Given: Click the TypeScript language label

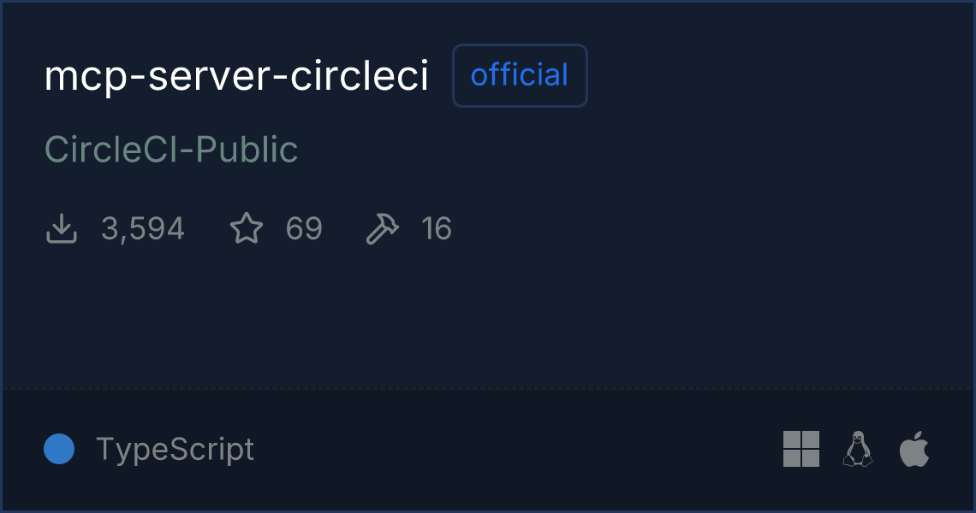Looking at the screenshot, I should coord(175,449).
